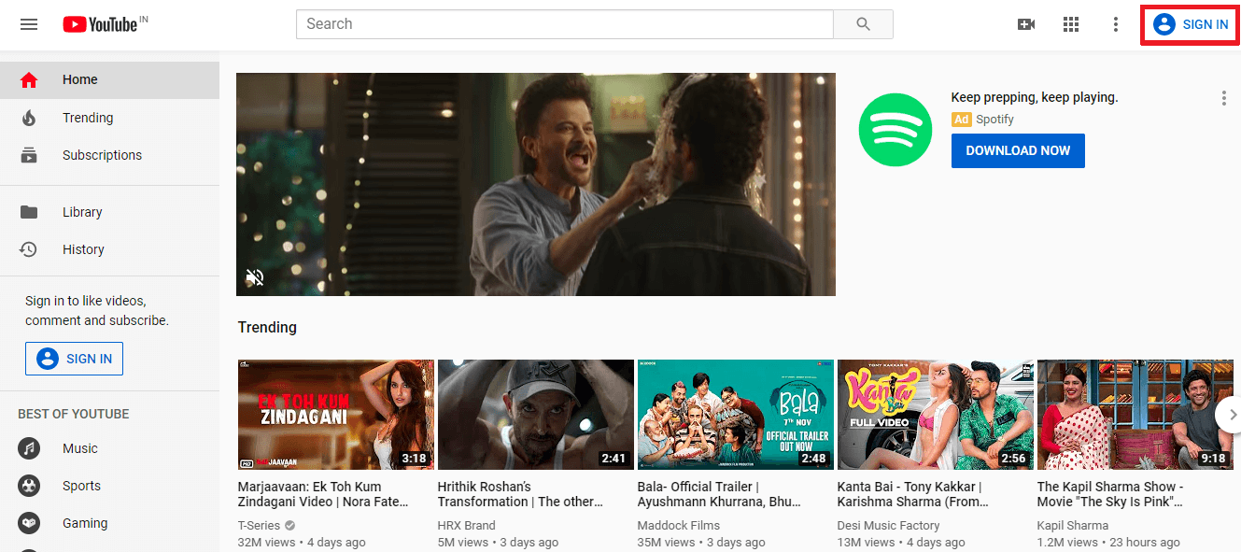Screen dimensions: 1241x552
Task: Open Music under Best of YouTube
Action: pyautogui.click(x=109, y=448)
